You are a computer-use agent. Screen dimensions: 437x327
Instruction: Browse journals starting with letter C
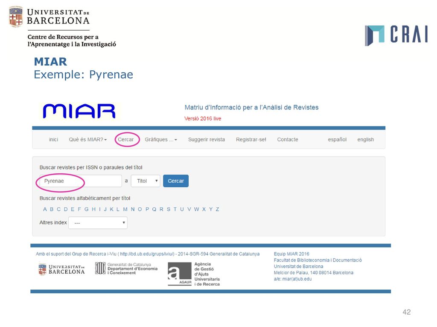pyautogui.click(x=58, y=209)
